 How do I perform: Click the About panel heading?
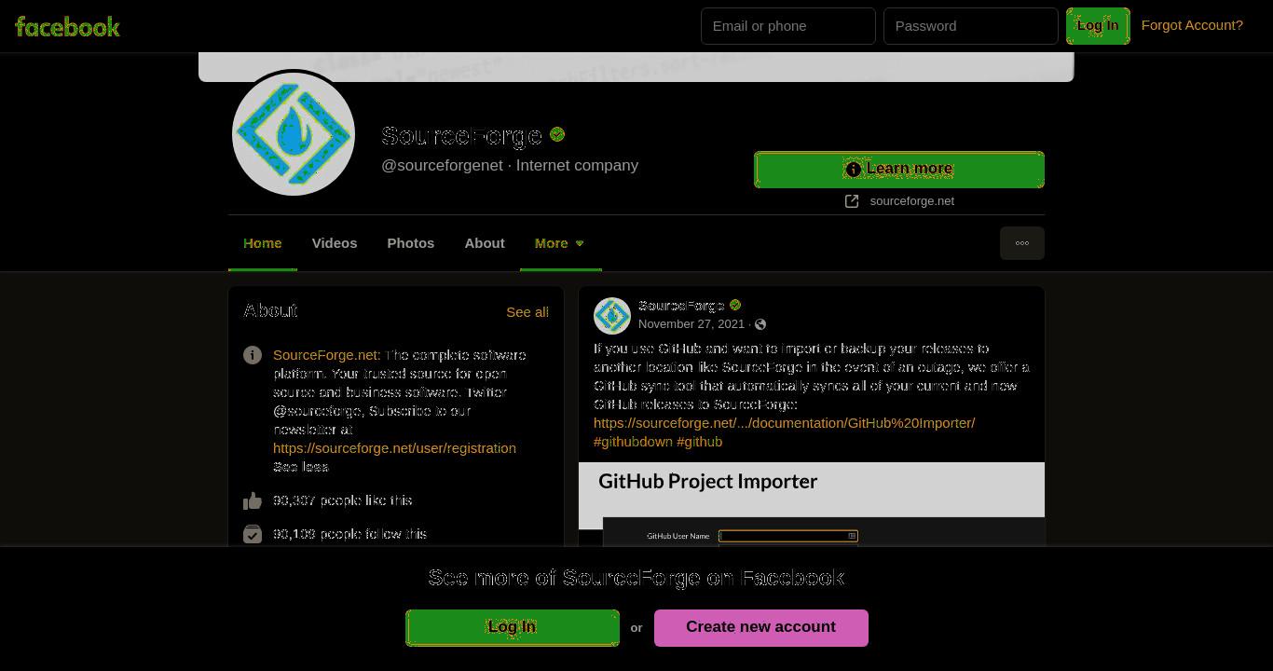tap(270, 311)
